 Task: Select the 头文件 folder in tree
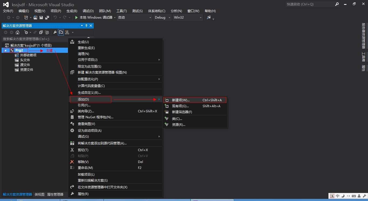pos(25,60)
